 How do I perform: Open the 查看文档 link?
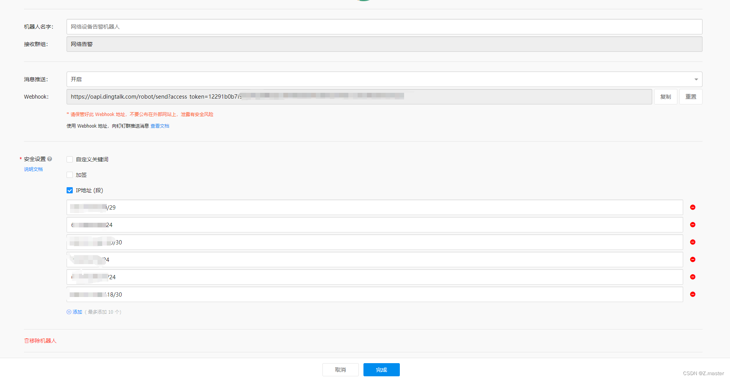(160, 126)
